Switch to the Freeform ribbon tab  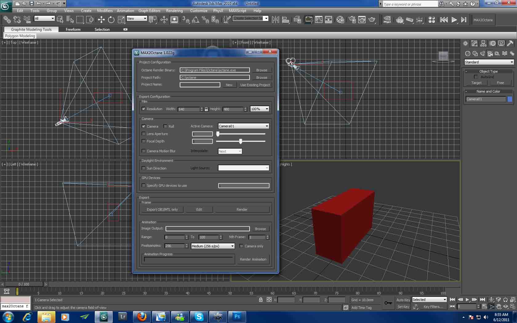pyautogui.click(x=73, y=30)
